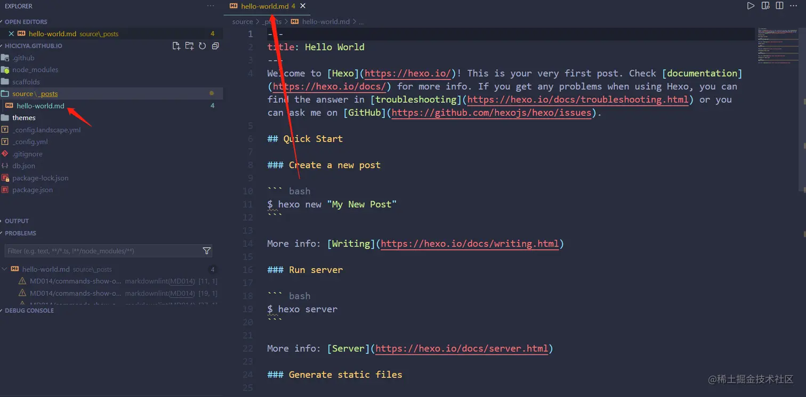806x397 pixels.
Task: Open the package-lock.json file
Action: click(x=41, y=178)
